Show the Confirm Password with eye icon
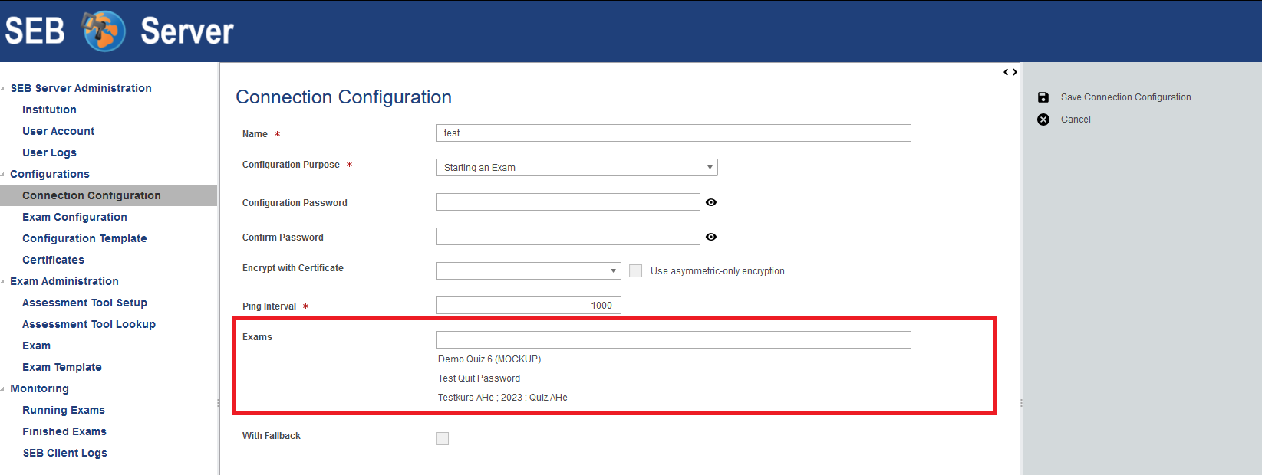Image resolution: width=1262 pixels, height=475 pixels. (711, 237)
